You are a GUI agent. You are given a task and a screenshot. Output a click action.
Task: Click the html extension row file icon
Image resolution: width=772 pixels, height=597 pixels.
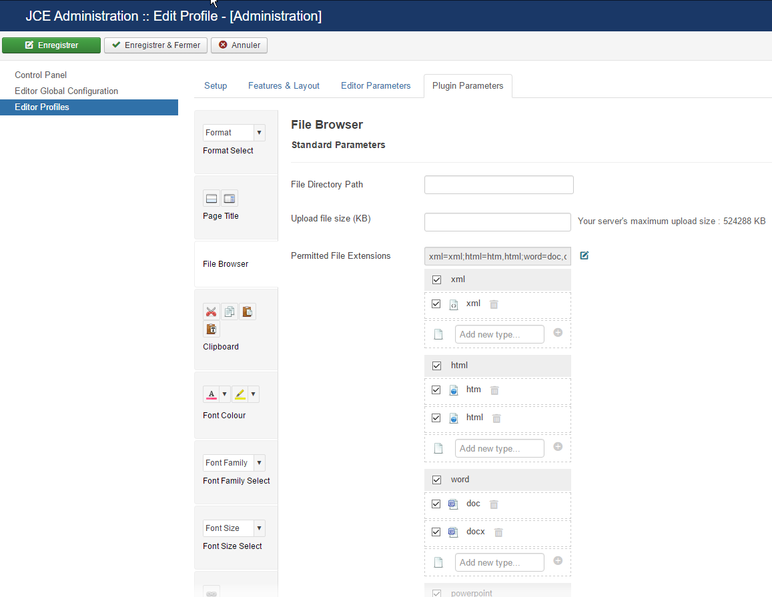coord(454,418)
